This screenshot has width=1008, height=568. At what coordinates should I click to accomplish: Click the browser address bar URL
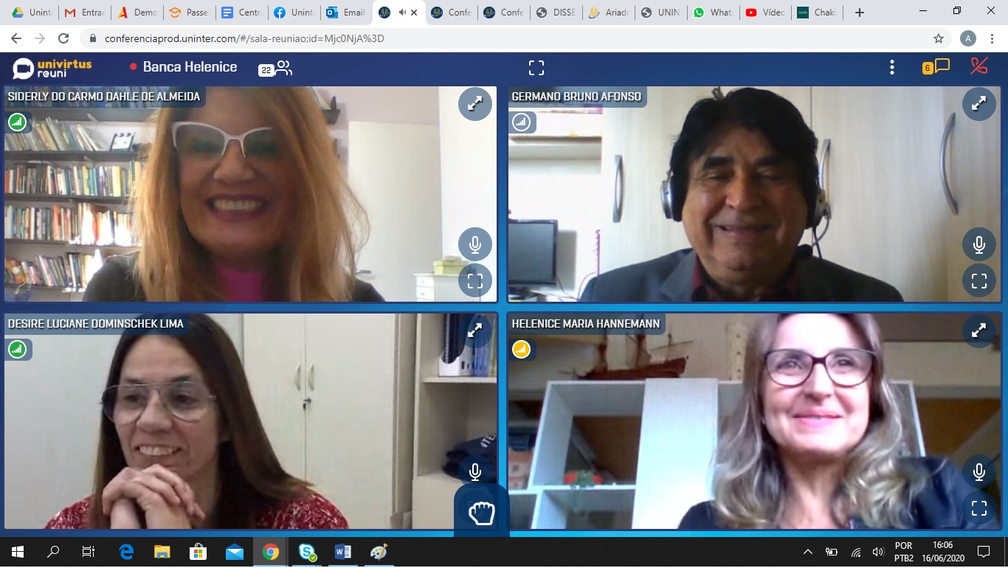(244, 38)
